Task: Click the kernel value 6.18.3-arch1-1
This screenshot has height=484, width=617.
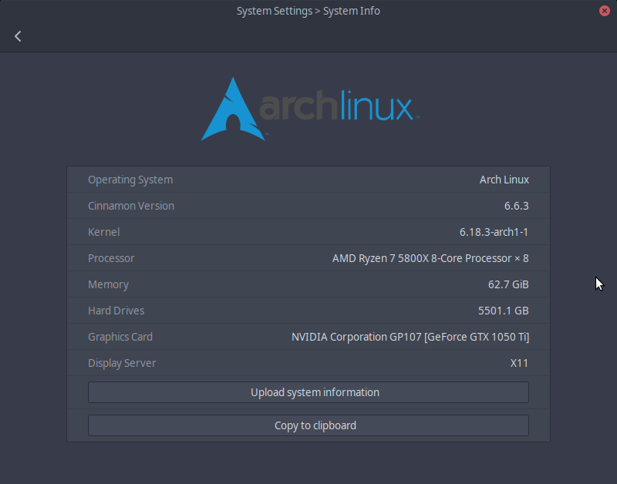Action: point(494,232)
